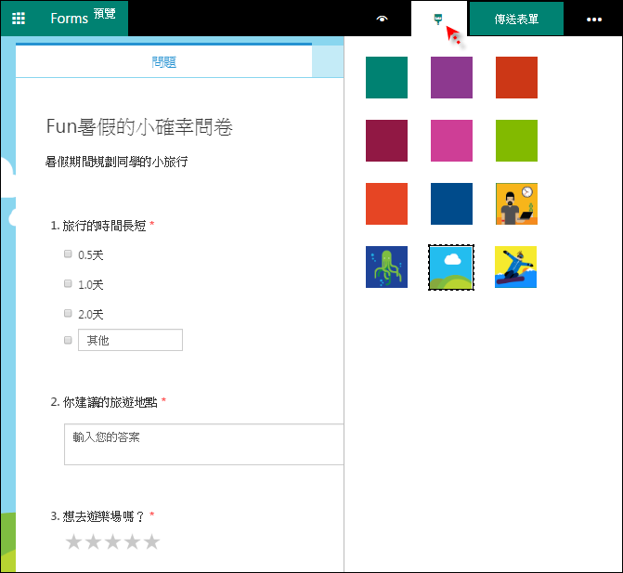Click the 傳送表單 send form button
Image resolution: width=623 pixels, height=573 pixels.
tap(516, 19)
